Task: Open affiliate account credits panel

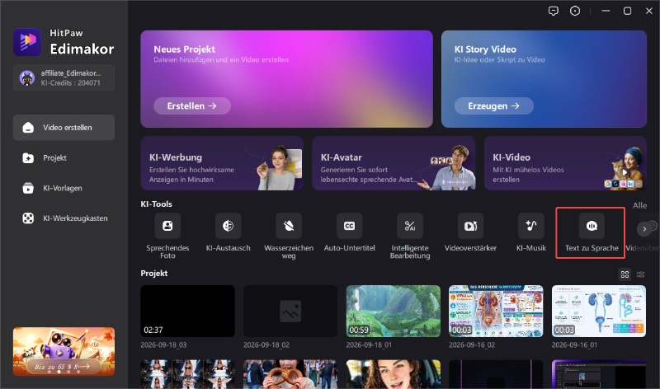Action: pyautogui.click(x=64, y=77)
